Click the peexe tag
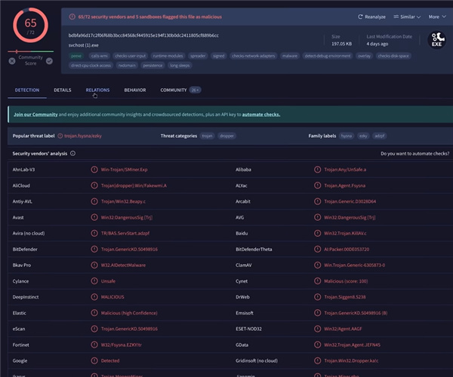453x377 pixels. [x=76, y=56]
